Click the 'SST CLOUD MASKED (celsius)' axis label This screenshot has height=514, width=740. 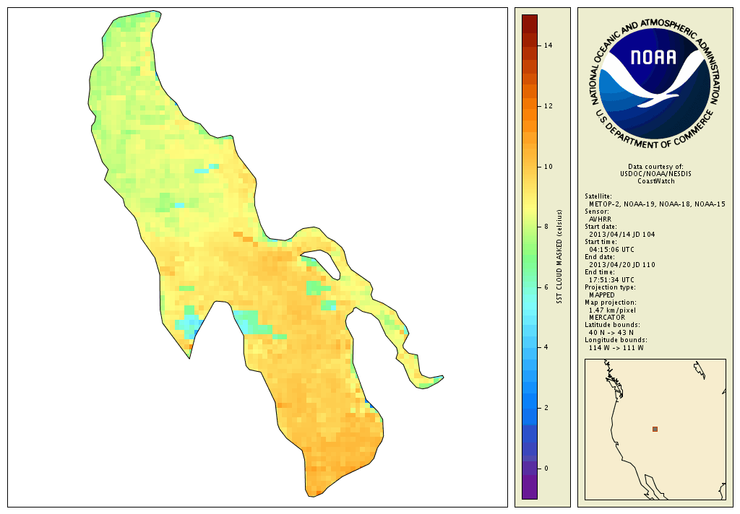coord(559,257)
